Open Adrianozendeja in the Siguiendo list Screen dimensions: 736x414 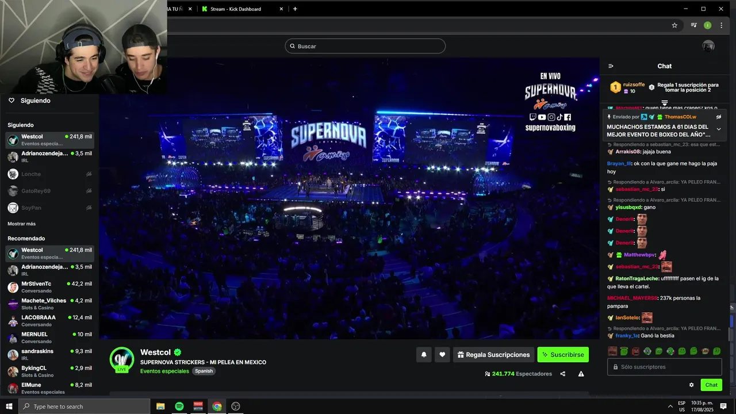pyautogui.click(x=50, y=156)
